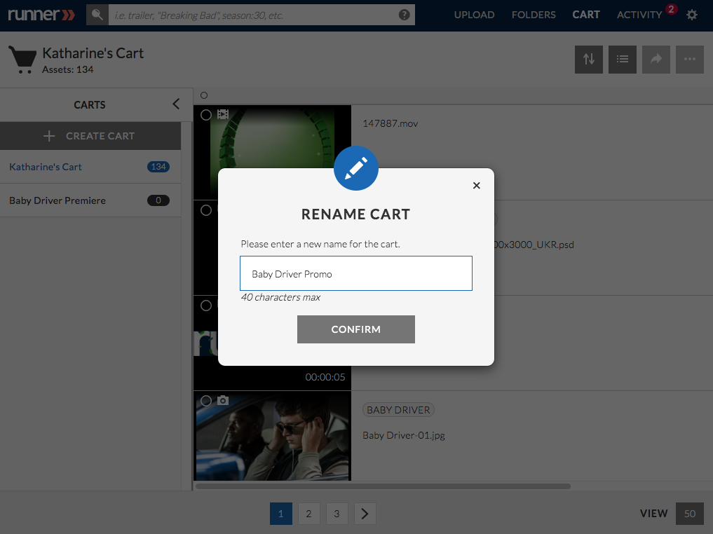Close the Rename Cart dialog
Image resolution: width=713 pixels, height=534 pixels.
point(477,186)
